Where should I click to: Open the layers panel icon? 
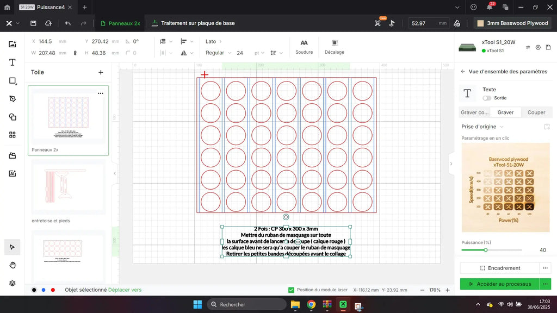click(13, 283)
